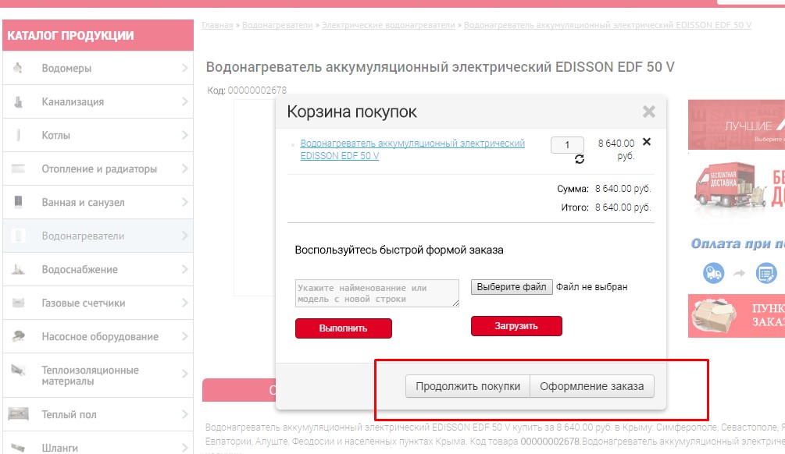Image resolution: width=785 pixels, height=454 pixels.
Task: Click the Насосное оборудование category icon
Action: pos(19,336)
